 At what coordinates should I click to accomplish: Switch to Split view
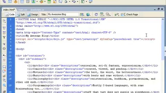click(x=21, y=14)
